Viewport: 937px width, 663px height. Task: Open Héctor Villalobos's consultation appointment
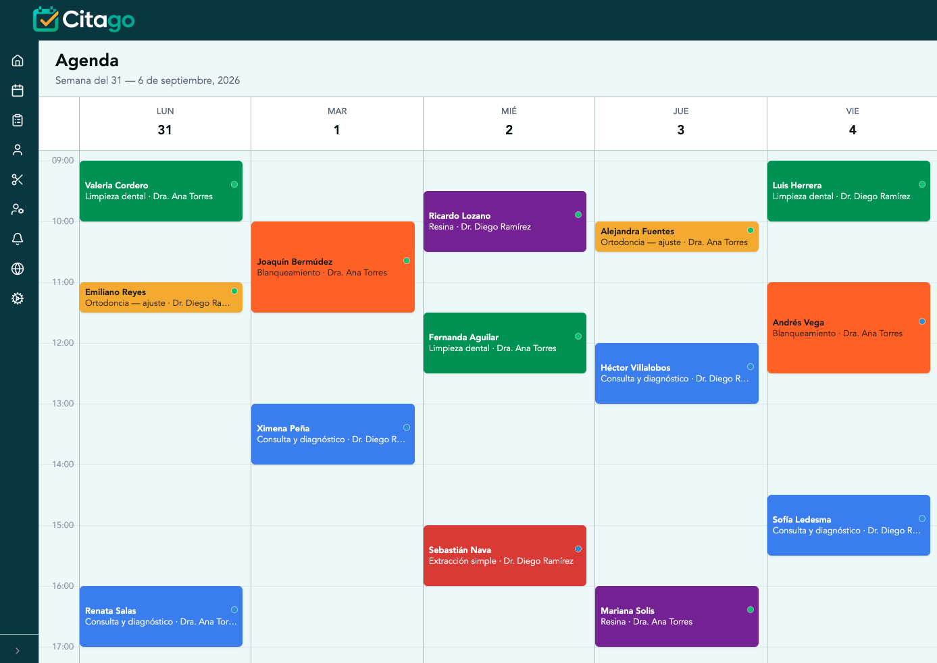pos(677,373)
